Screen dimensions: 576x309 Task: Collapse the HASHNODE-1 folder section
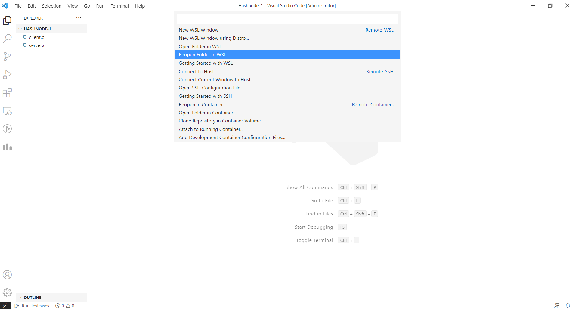pyautogui.click(x=52, y=29)
